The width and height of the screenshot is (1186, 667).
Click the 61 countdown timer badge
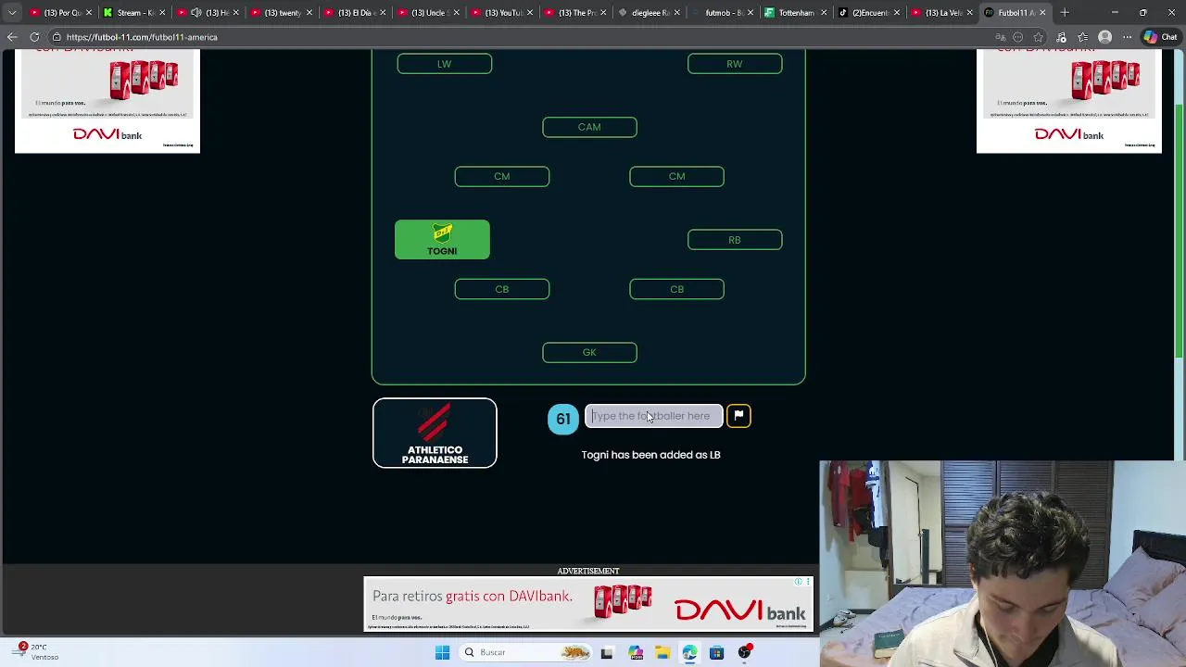(563, 419)
